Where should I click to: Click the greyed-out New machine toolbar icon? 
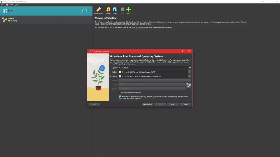click(122, 11)
